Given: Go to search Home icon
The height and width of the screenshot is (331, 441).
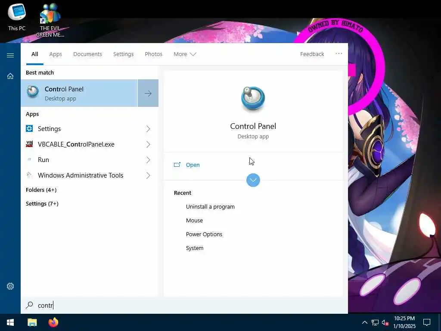Looking at the screenshot, I should tap(10, 76).
